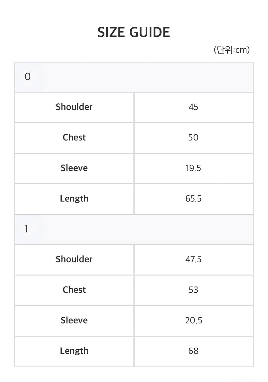Image resolution: width=268 pixels, height=382 pixels.
Task: Click the Sleeve label under size 1
Action: click(74, 320)
